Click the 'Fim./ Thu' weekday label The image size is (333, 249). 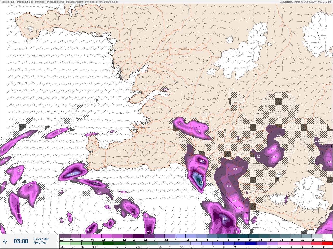coord(40,243)
